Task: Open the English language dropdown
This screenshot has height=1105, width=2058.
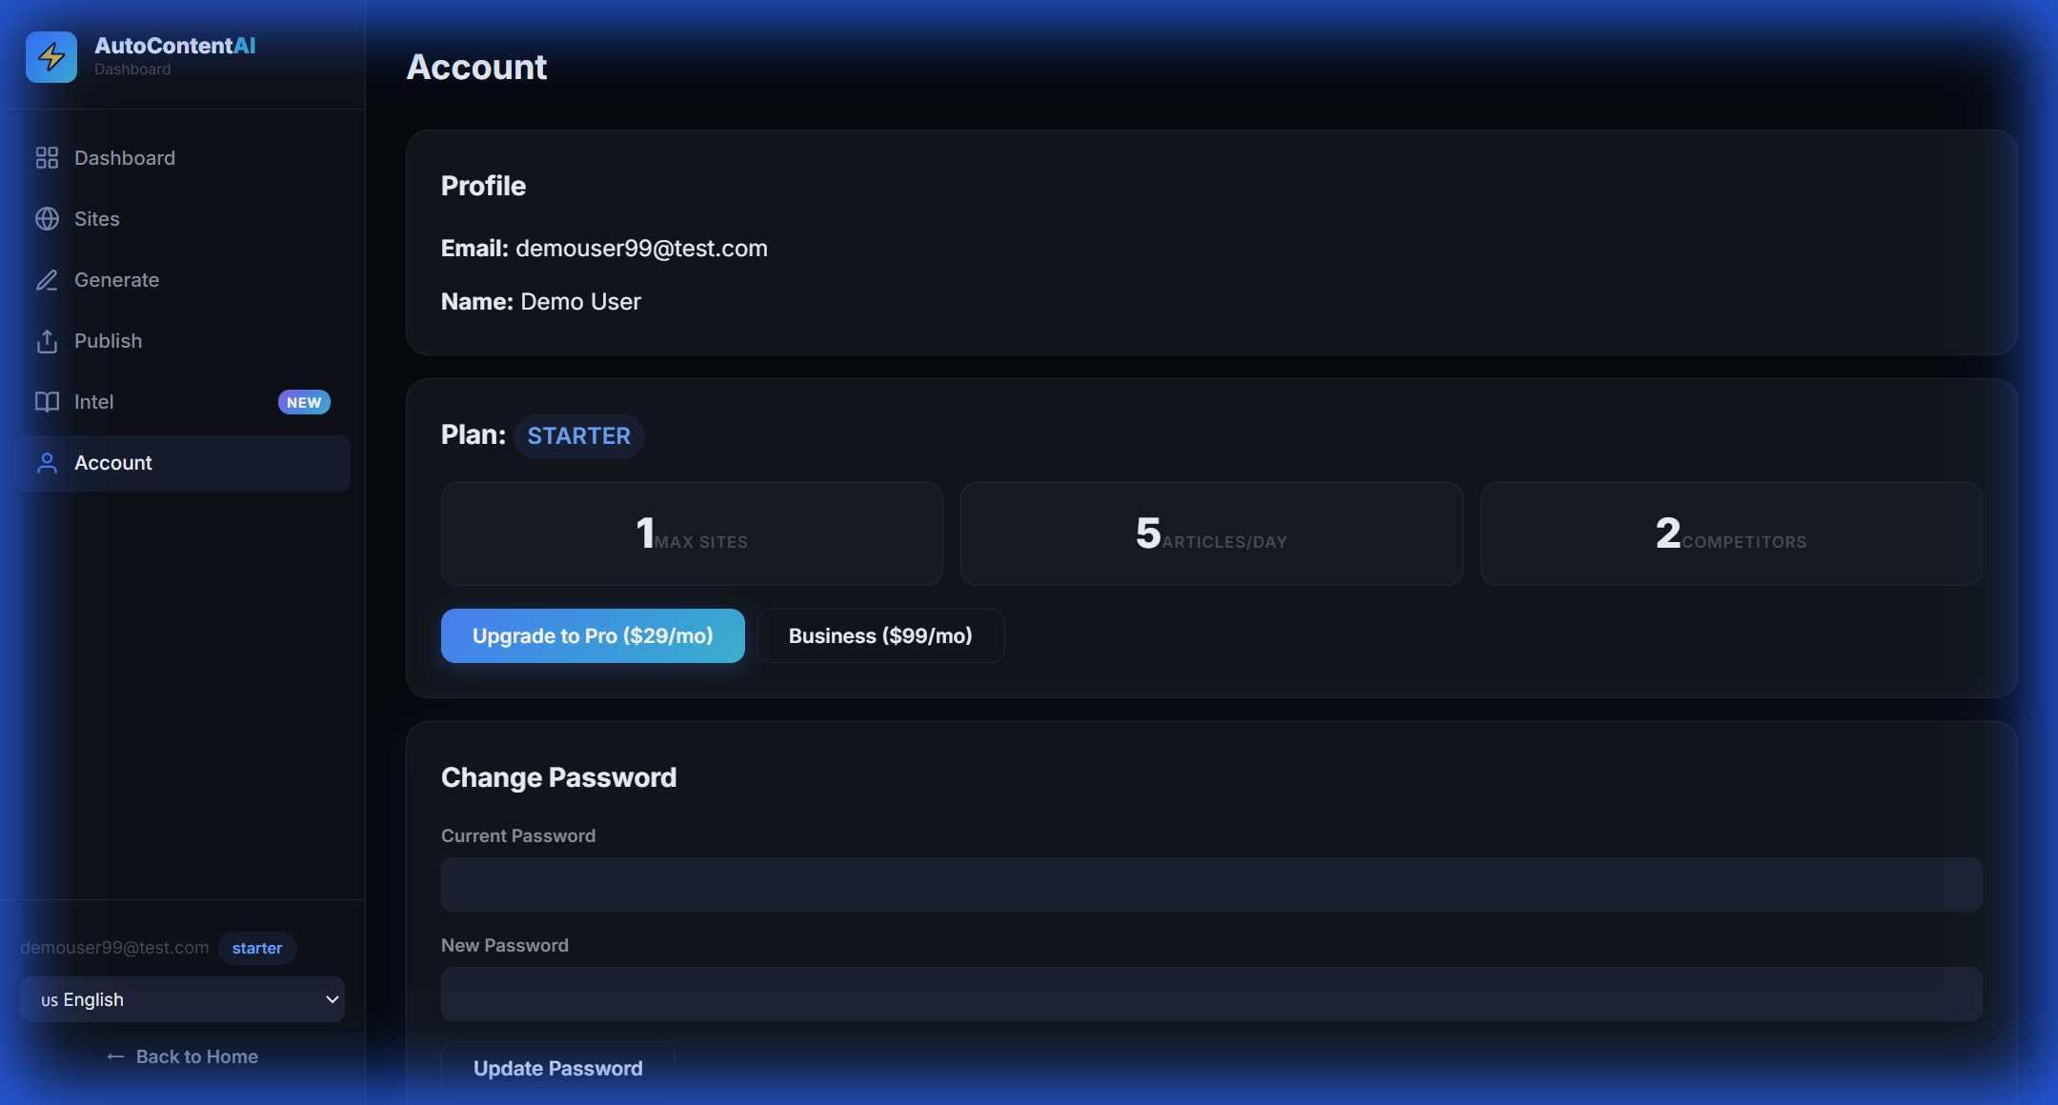Action: click(x=181, y=999)
